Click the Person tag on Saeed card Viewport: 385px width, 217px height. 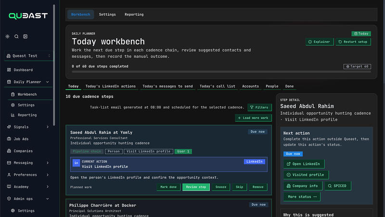[x=114, y=151]
